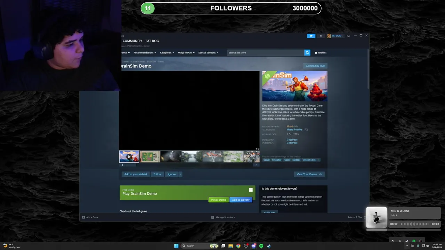Click the plus button after tags

pyautogui.click(x=319, y=160)
